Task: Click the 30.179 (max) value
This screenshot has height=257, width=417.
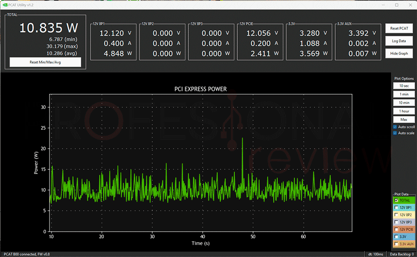Action: coord(62,46)
